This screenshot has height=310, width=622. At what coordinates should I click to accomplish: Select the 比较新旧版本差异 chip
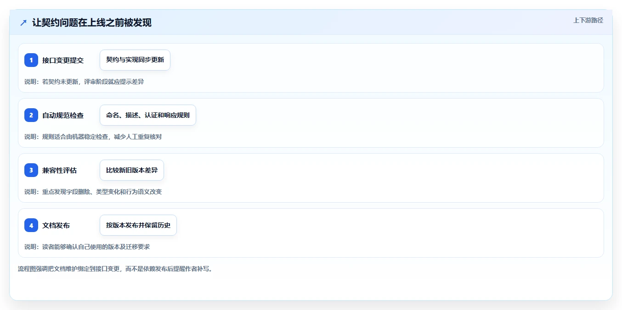(x=132, y=170)
